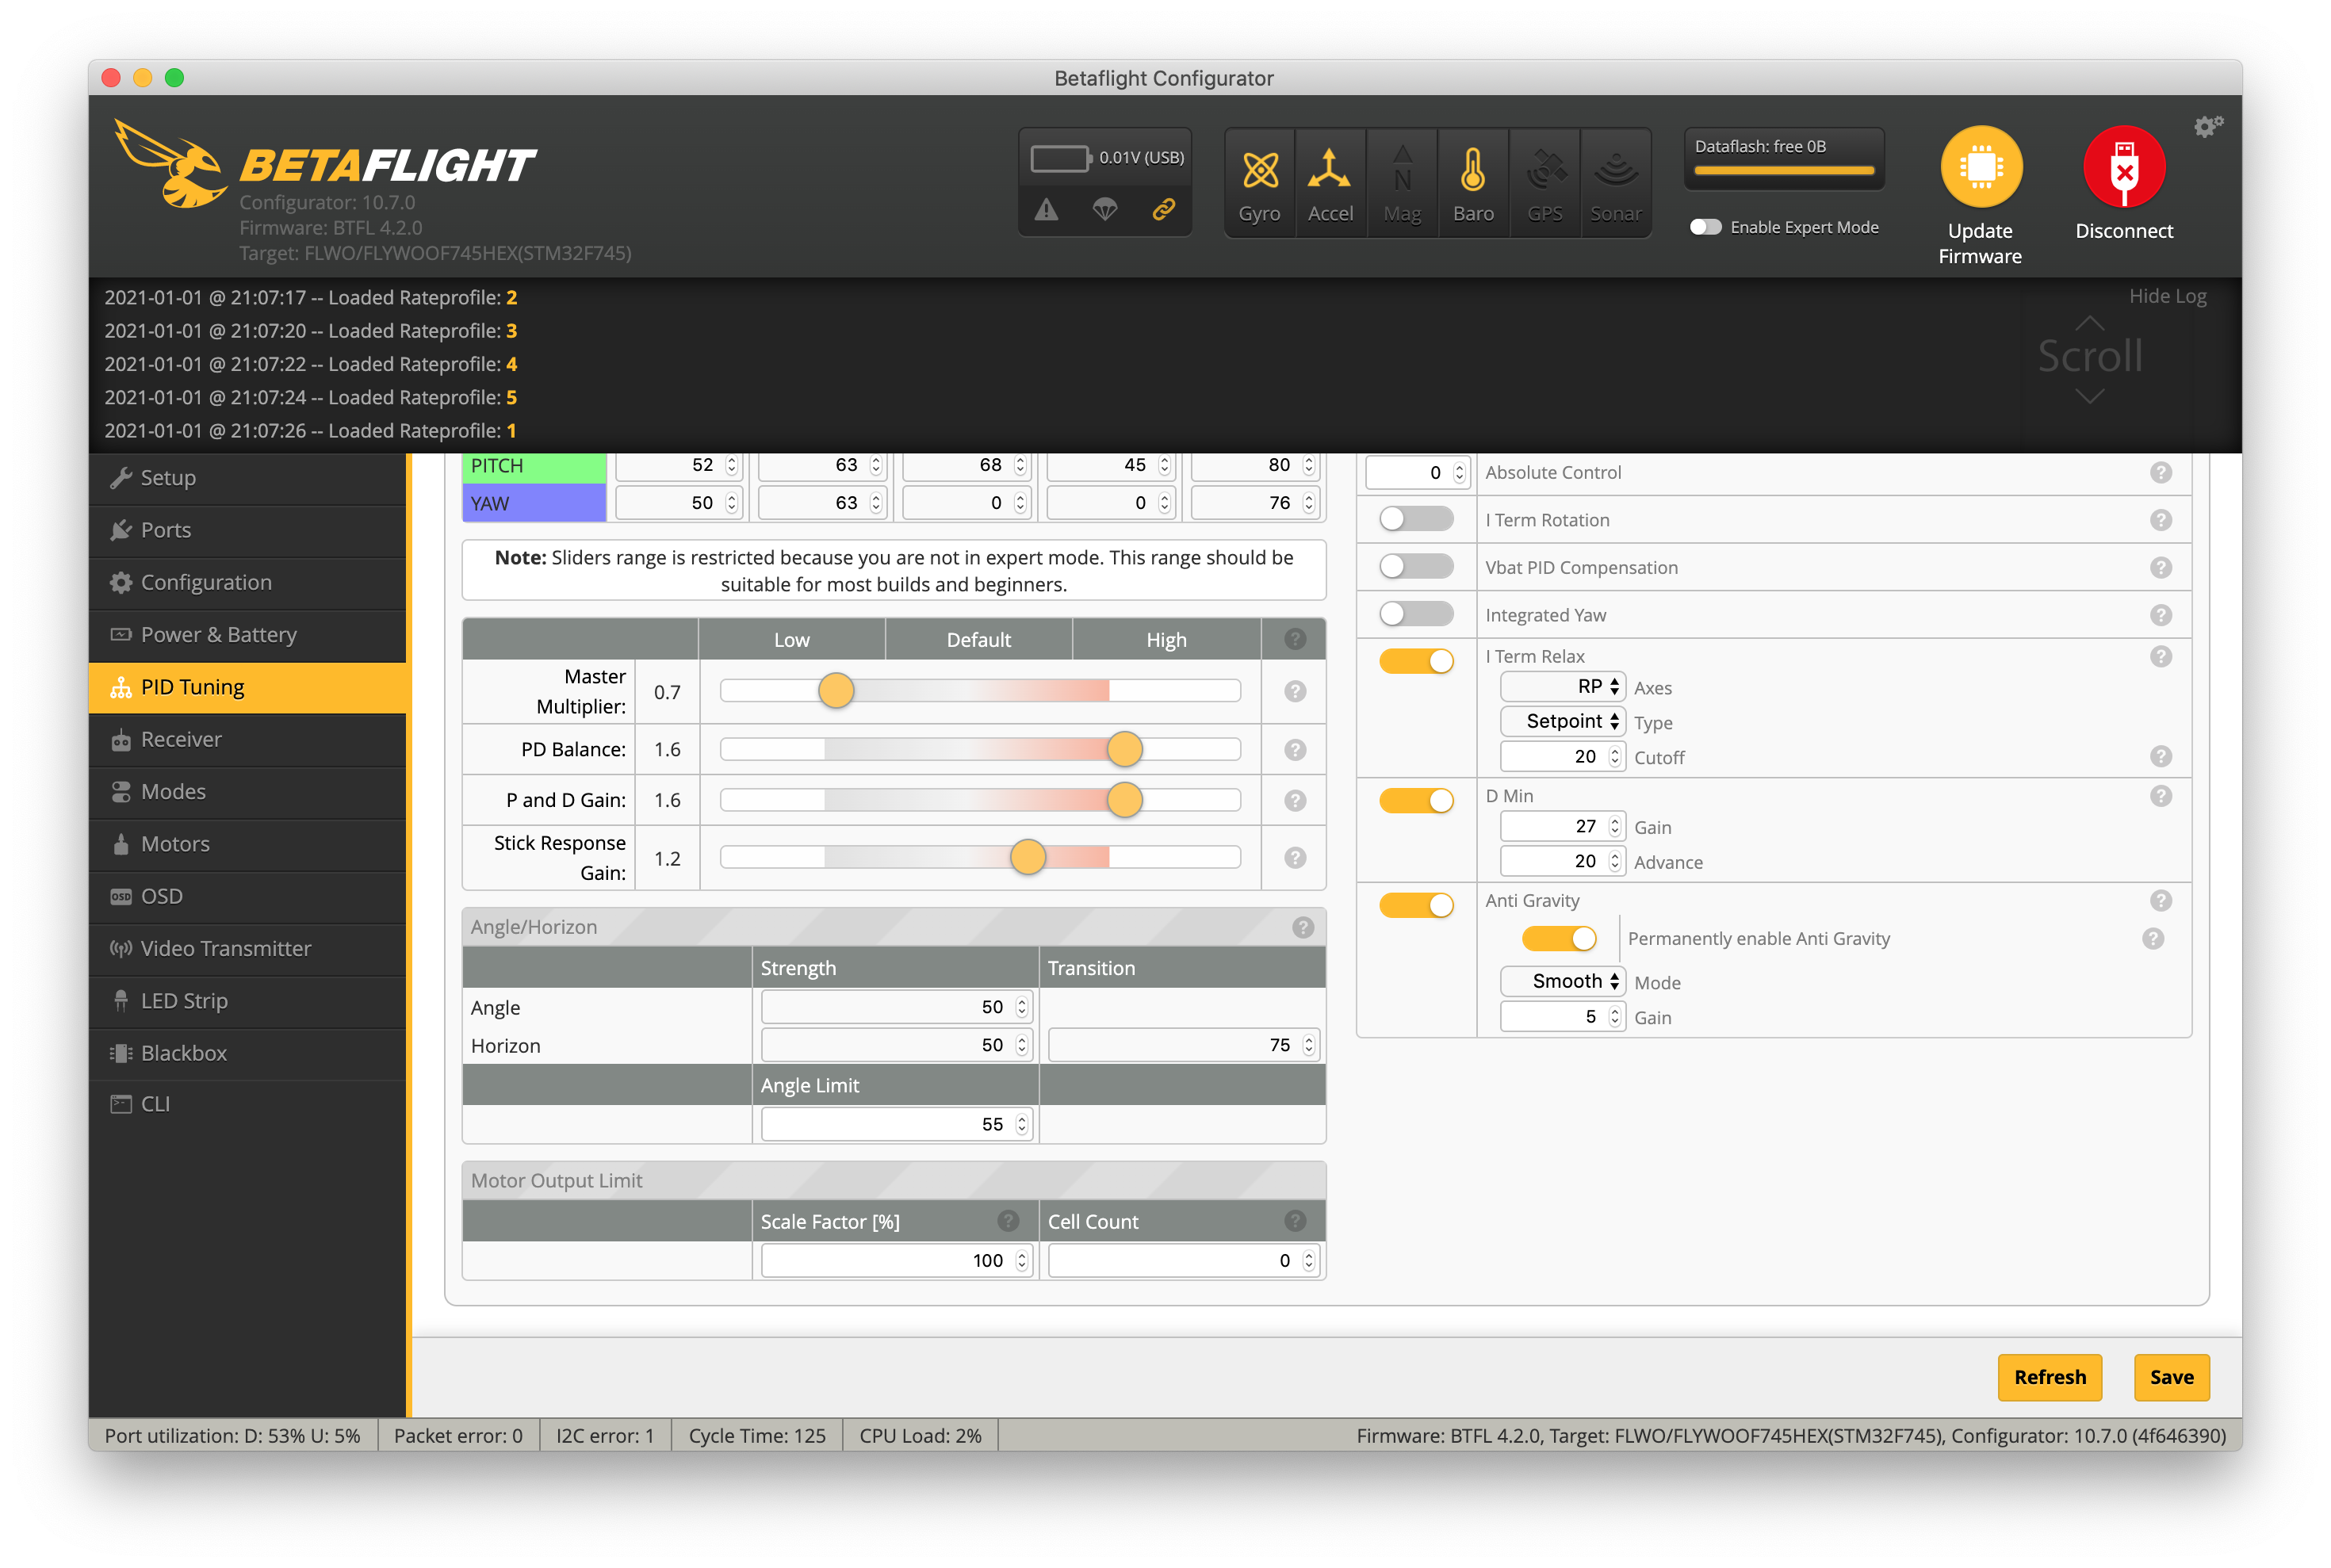Click the Scale Factor input field
The height and width of the screenshot is (1568, 2331).
896,1260
